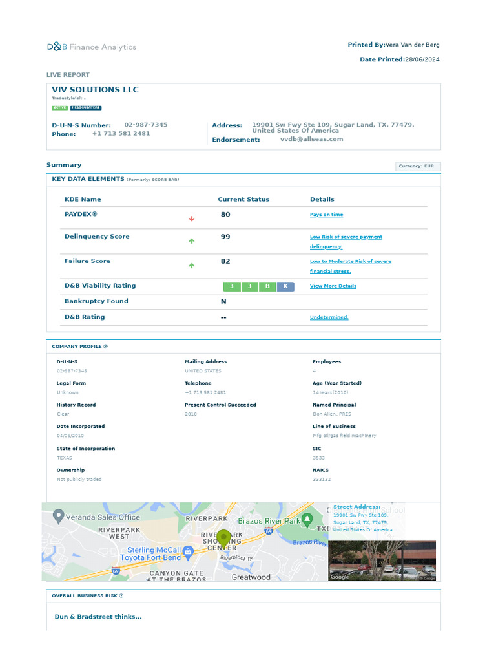Click the Greatwood label on the map

pos(251,577)
